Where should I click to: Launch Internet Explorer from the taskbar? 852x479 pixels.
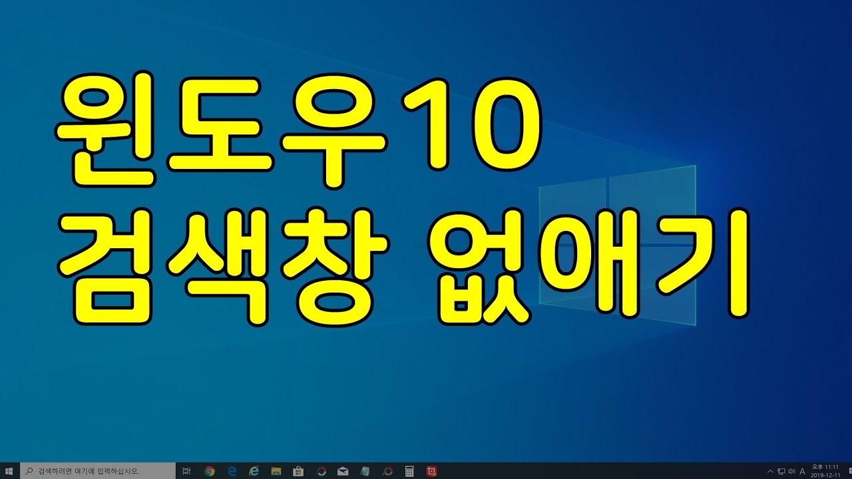click(x=254, y=471)
